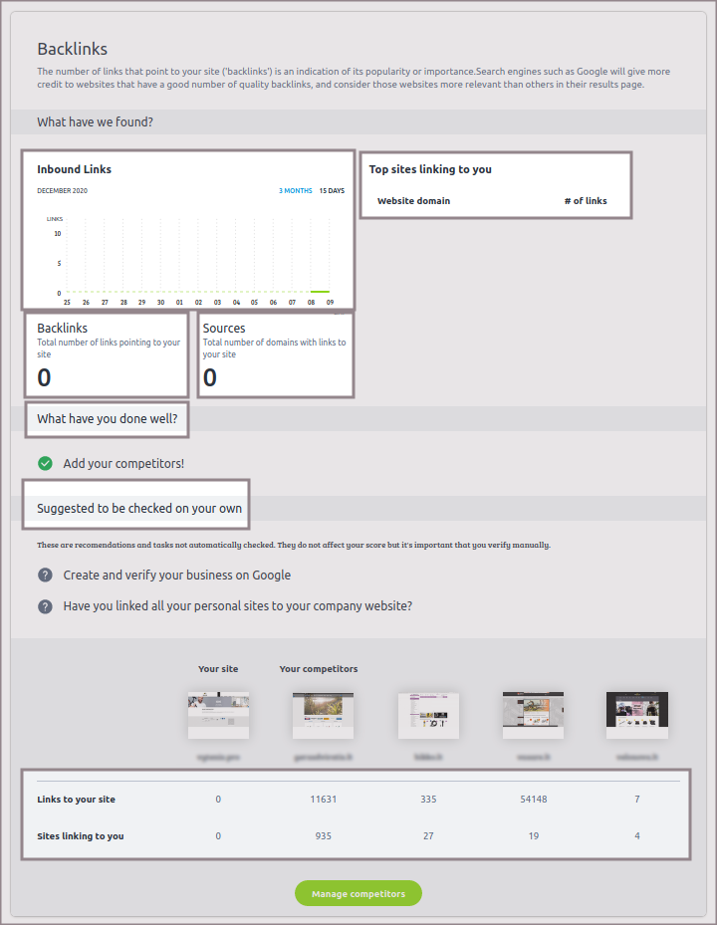Select the thumbnail of competitor with 54148 links

coord(533,715)
